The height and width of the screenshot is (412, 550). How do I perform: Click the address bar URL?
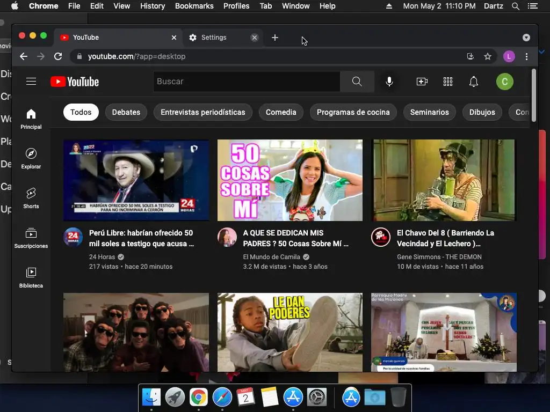(x=137, y=56)
